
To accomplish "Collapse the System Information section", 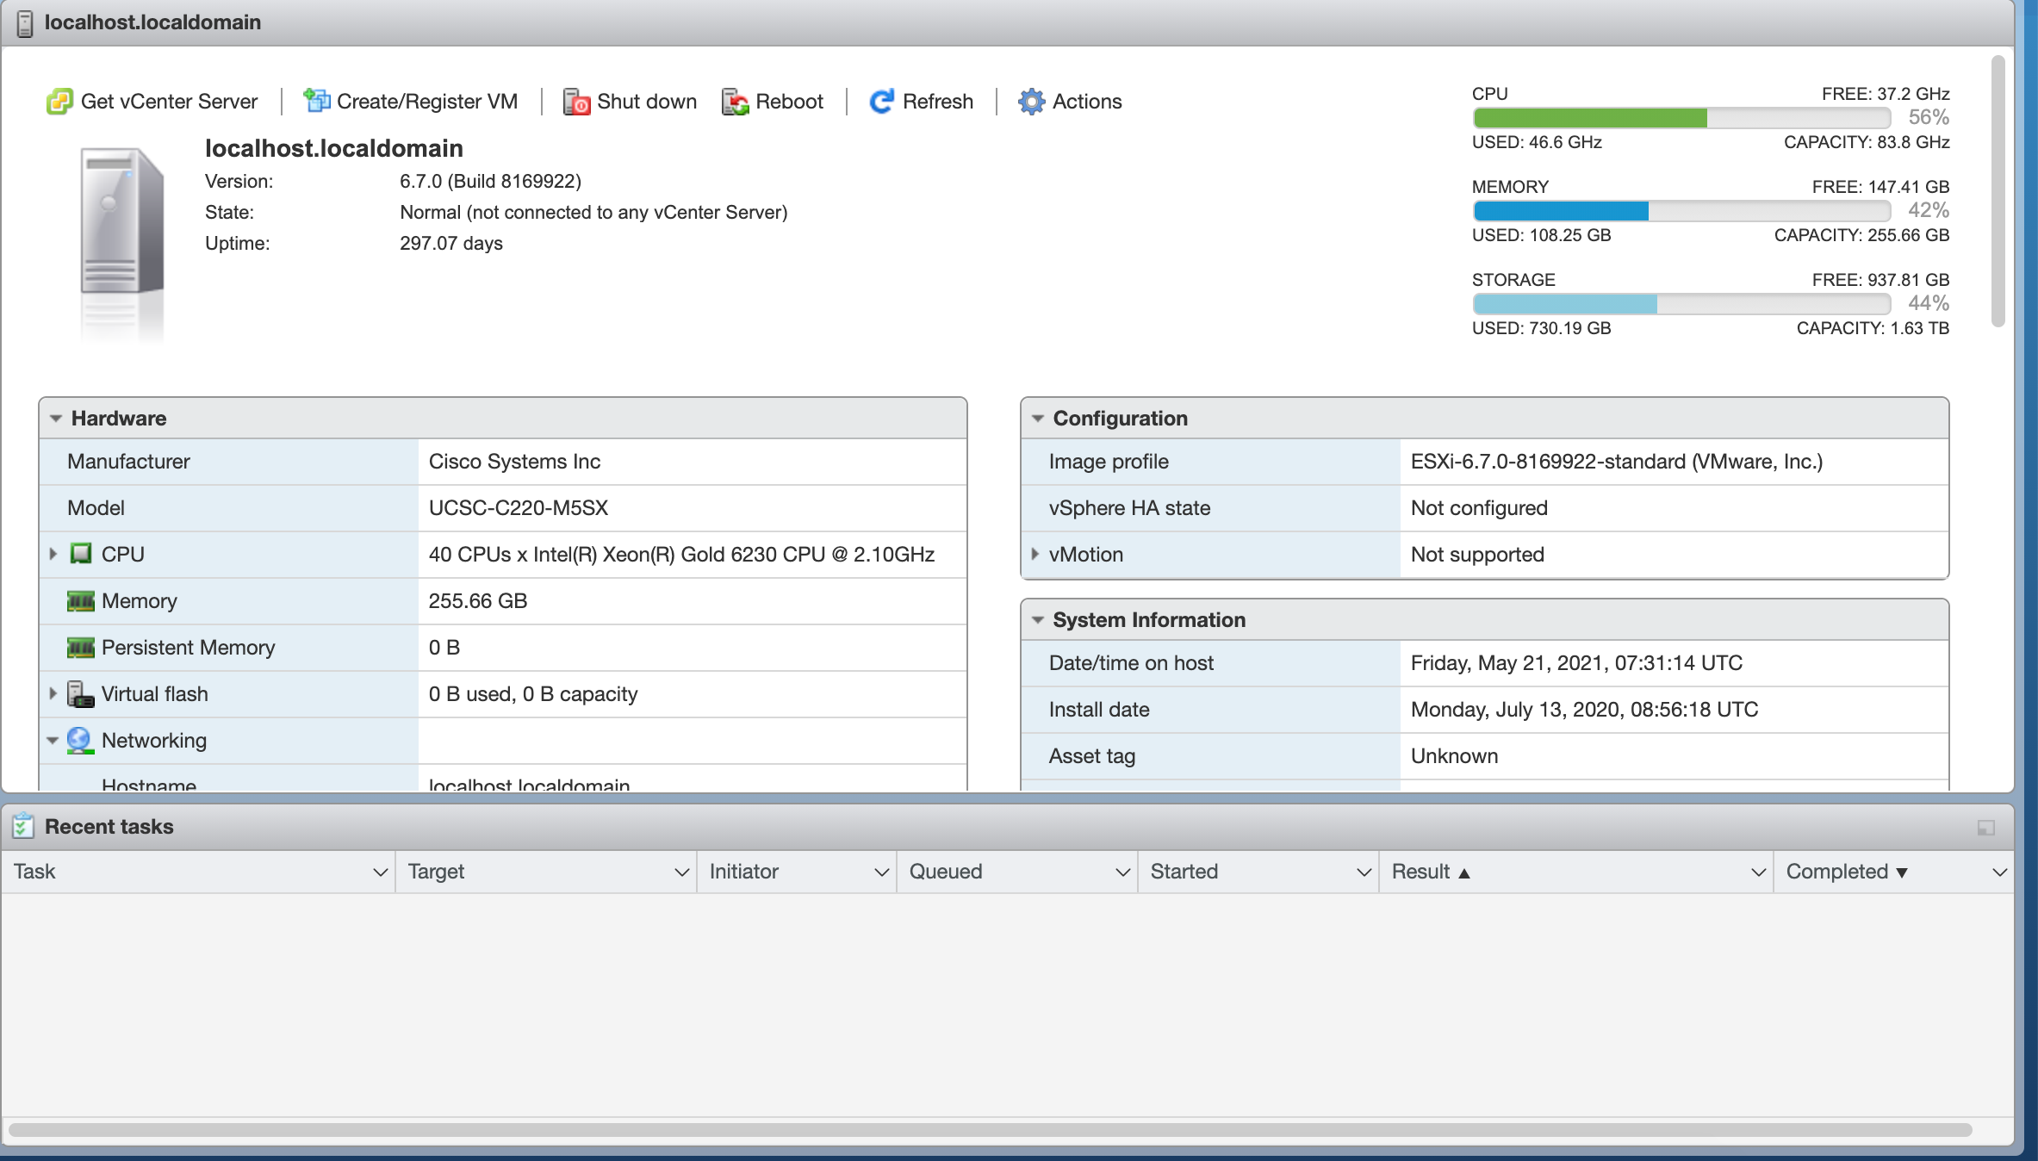I will pyautogui.click(x=1038, y=620).
